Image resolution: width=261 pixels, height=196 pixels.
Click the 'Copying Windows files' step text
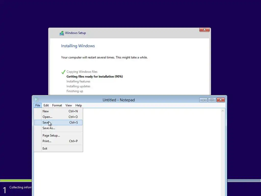82,72
